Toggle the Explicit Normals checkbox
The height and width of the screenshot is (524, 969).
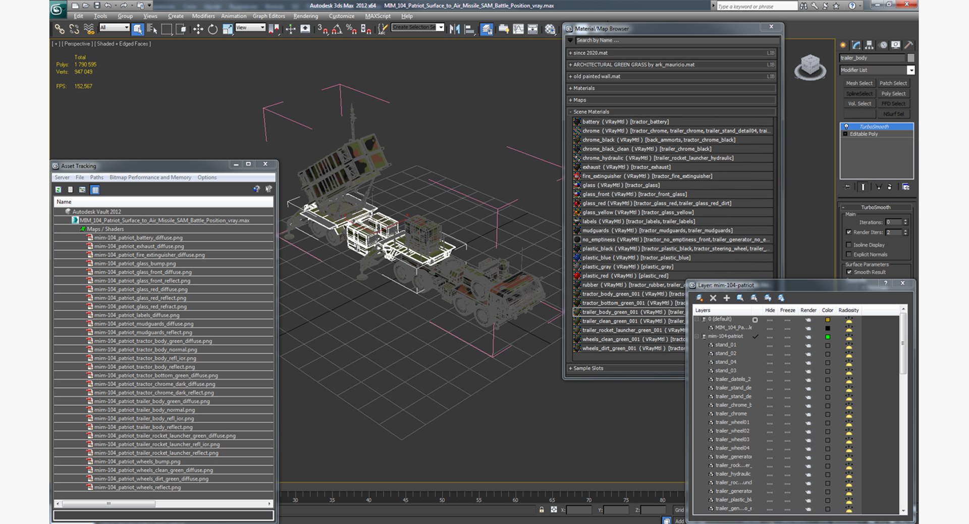point(848,254)
